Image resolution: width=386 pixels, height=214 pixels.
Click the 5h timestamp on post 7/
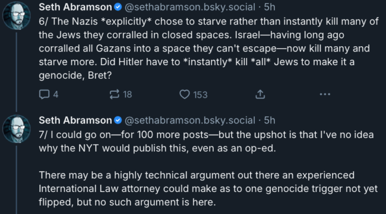pos(270,120)
